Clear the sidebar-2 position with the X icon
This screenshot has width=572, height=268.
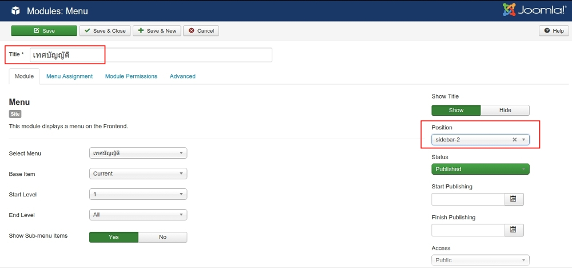[514, 140]
